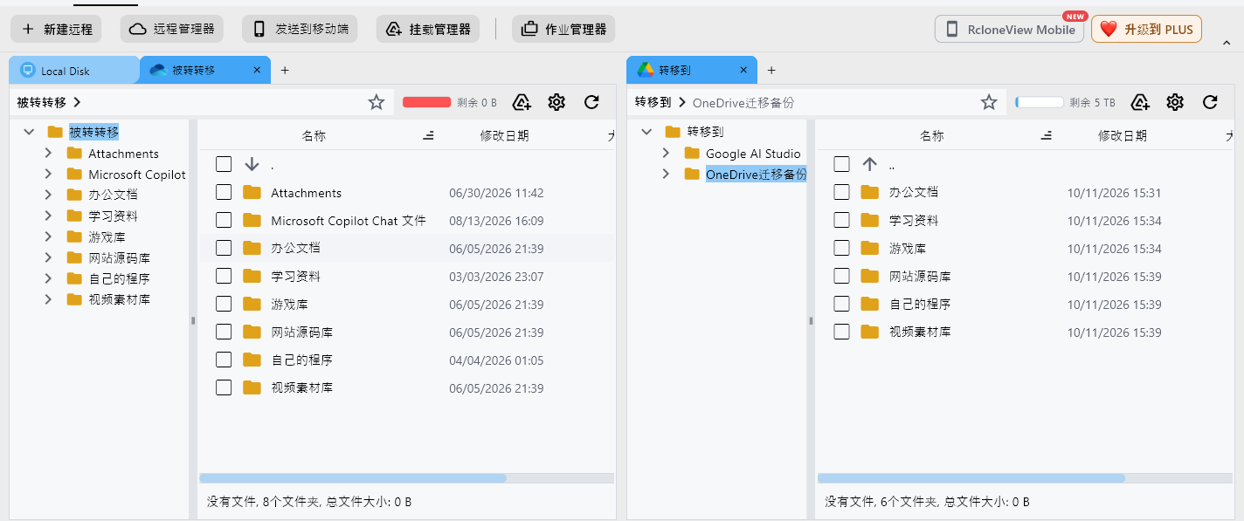Screen dimensions: 1244x521
Task: Close the 转移到 tab
Action: coord(743,70)
